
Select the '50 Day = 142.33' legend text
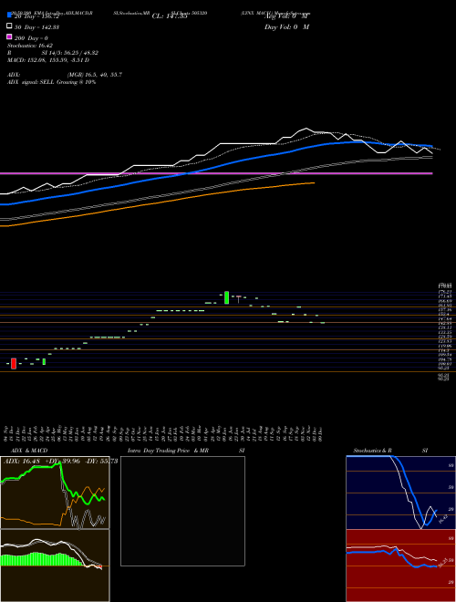tap(36, 27)
